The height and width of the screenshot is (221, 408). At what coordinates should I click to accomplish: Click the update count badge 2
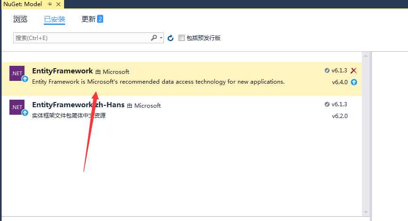coord(100,19)
